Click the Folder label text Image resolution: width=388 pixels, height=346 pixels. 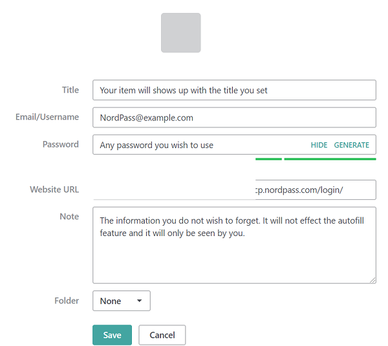[x=67, y=301]
